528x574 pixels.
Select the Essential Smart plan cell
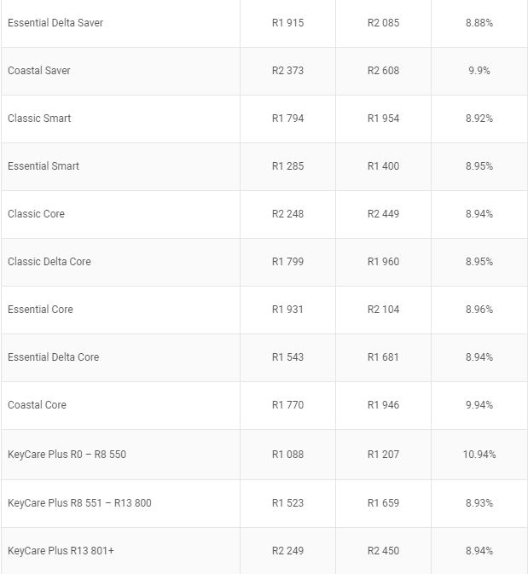(44, 166)
